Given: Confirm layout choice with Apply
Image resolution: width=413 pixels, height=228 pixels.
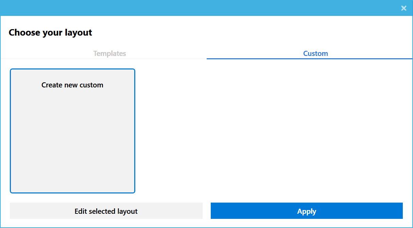Looking at the screenshot, I should point(307,211).
